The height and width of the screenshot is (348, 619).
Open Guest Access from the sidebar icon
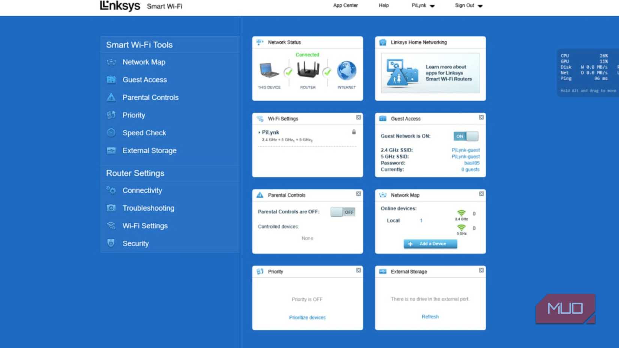[x=111, y=79]
